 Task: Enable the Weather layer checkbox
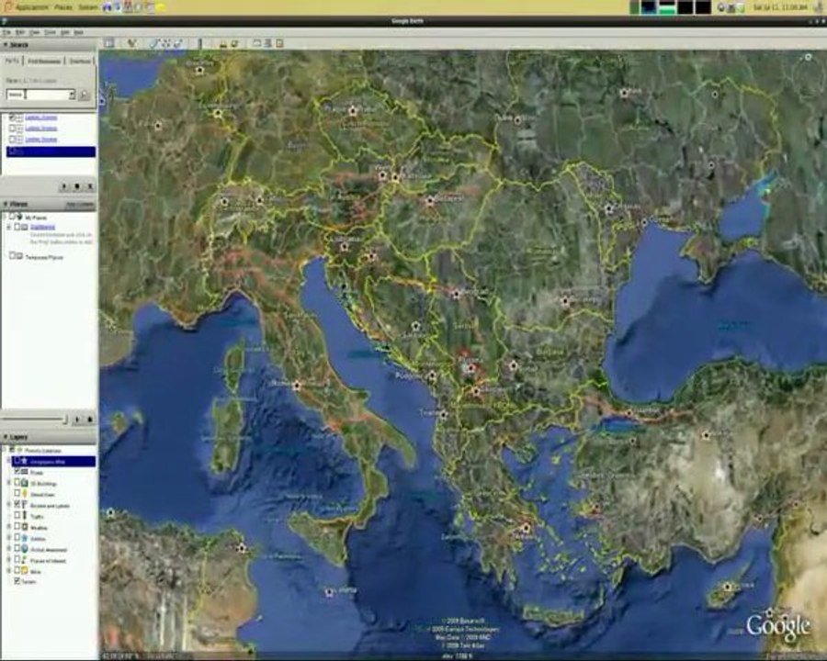pyautogui.click(x=17, y=527)
